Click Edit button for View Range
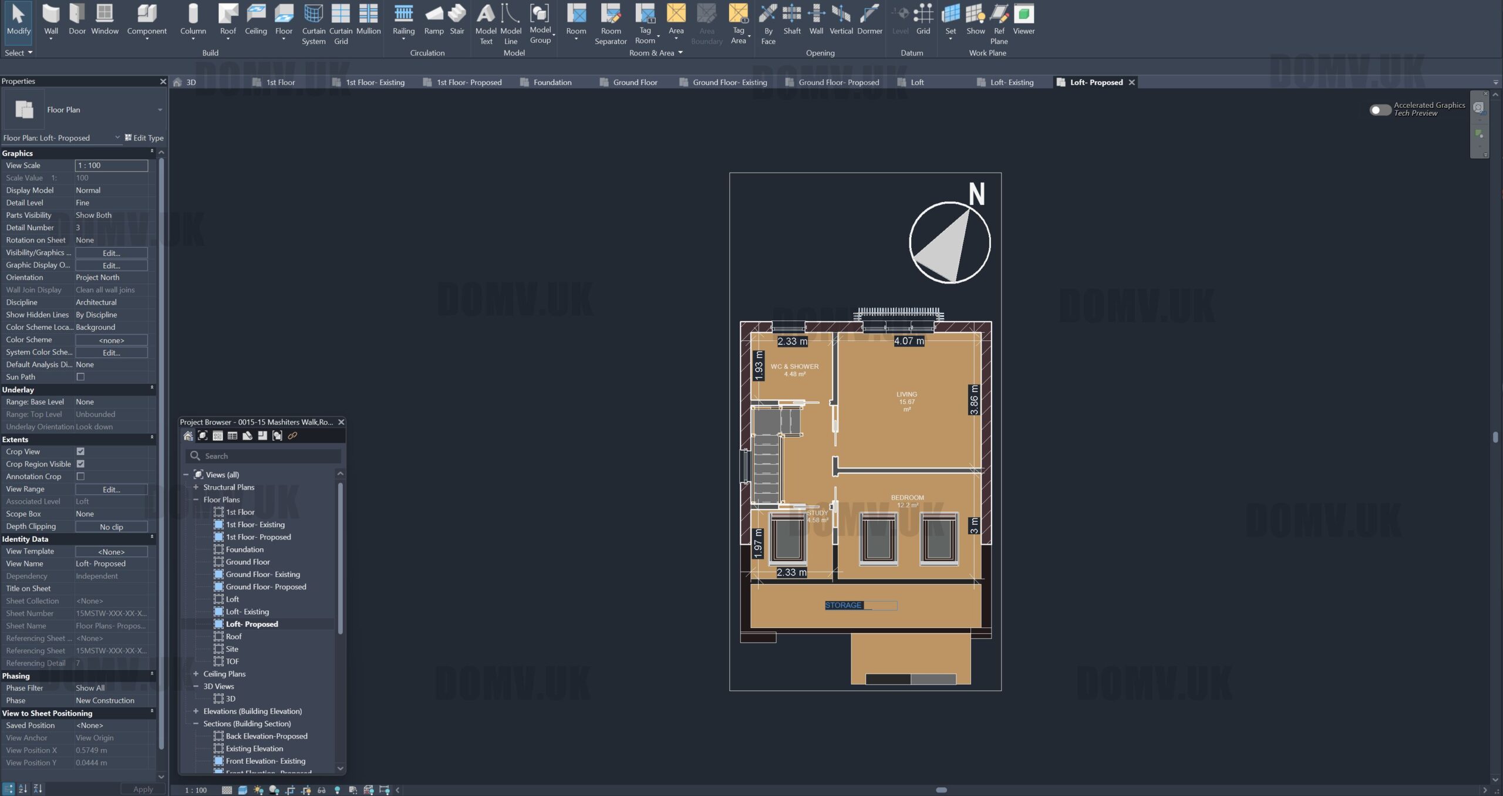1503x796 pixels. tap(111, 490)
